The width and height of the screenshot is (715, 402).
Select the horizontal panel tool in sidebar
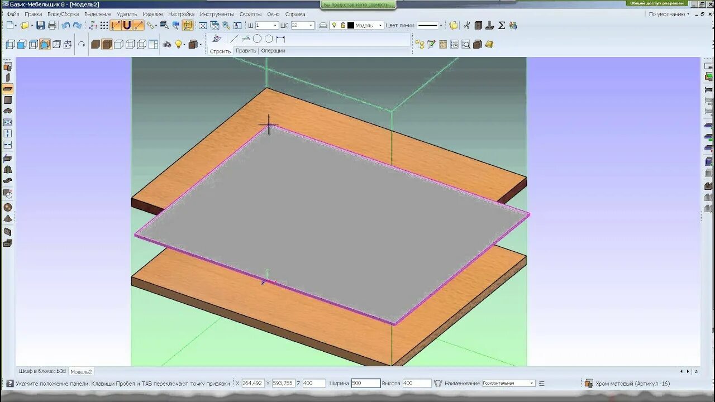coord(8,89)
